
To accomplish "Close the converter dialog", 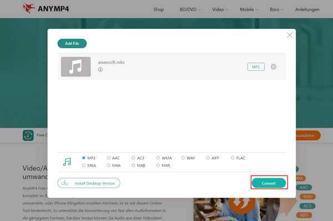I will click(290, 35).
